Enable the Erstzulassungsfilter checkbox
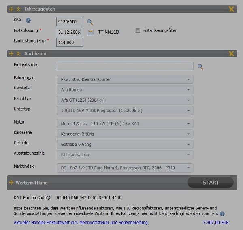This screenshot has height=230, width=243. coord(138,30)
